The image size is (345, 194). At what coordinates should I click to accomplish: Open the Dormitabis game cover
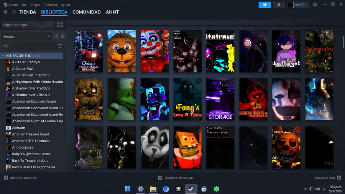pos(319,51)
